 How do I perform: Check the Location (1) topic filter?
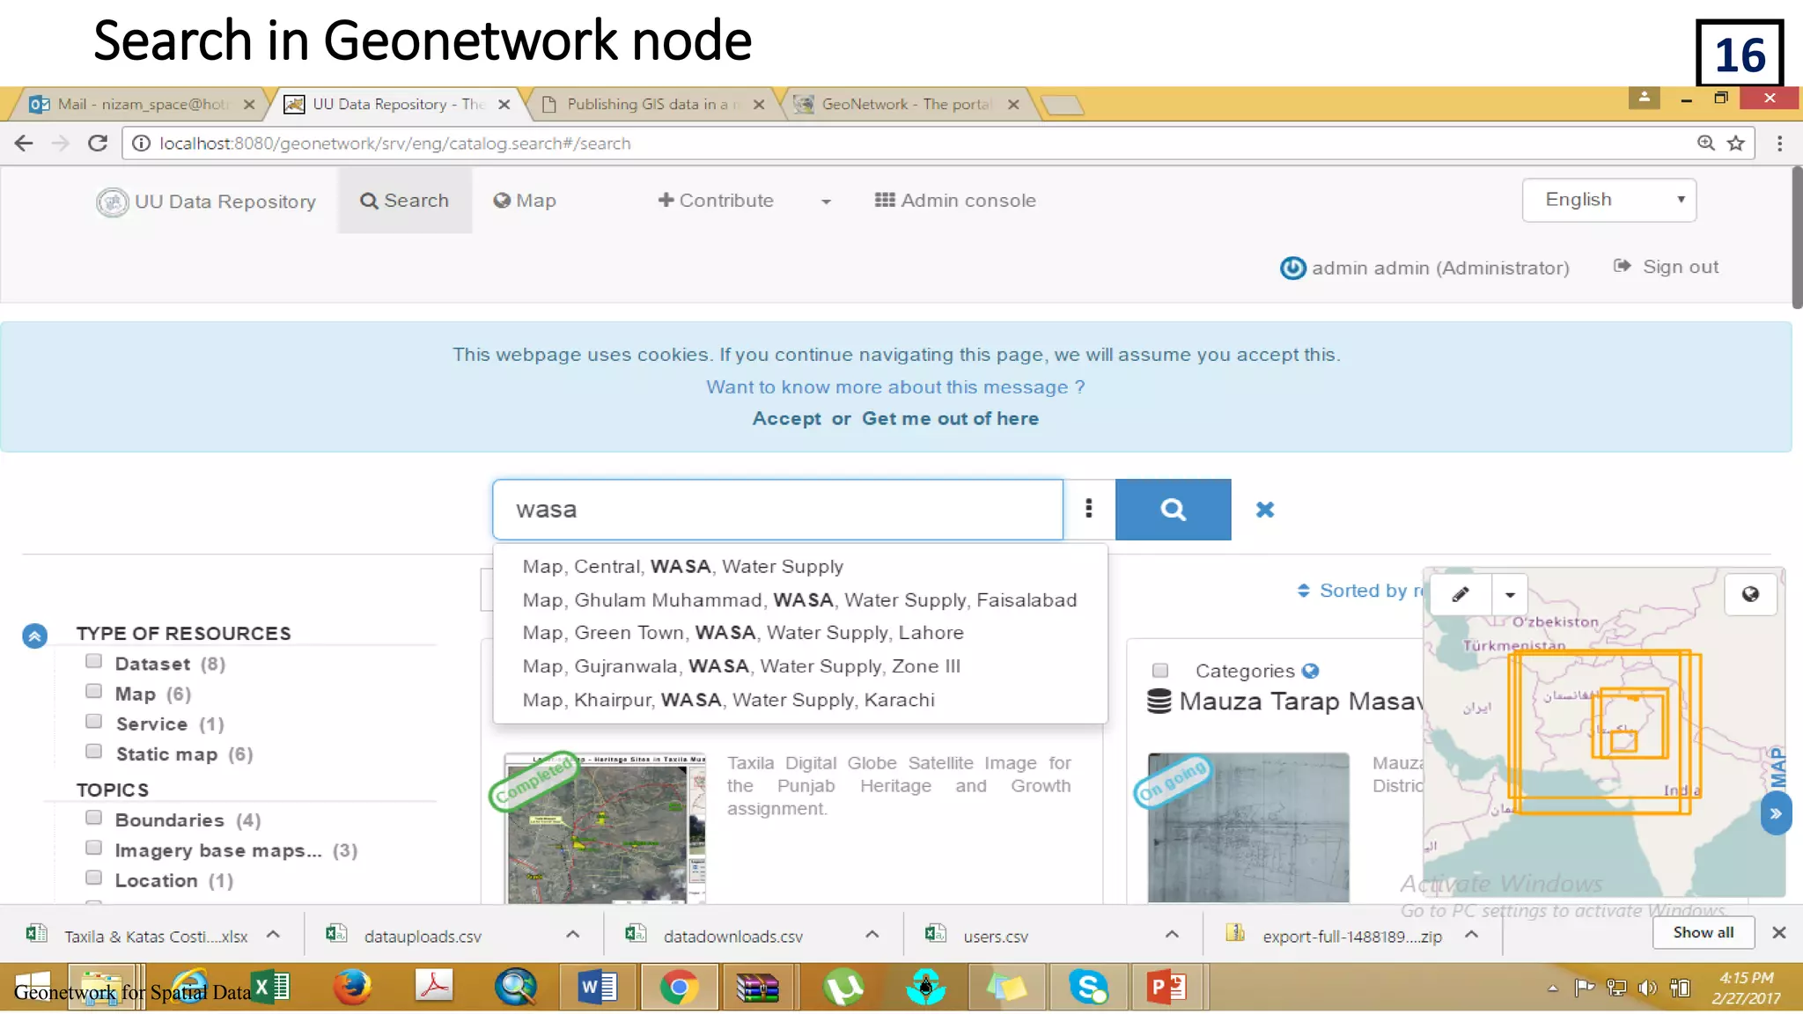pyautogui.click(x=94, y=877)
